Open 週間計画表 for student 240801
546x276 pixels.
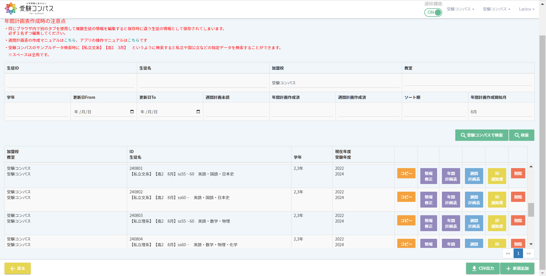pyautogui.click(x=474, y=176)
